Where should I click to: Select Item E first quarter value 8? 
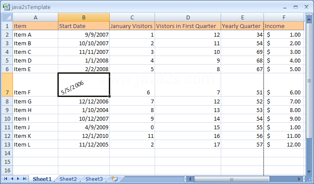point(188,69)
